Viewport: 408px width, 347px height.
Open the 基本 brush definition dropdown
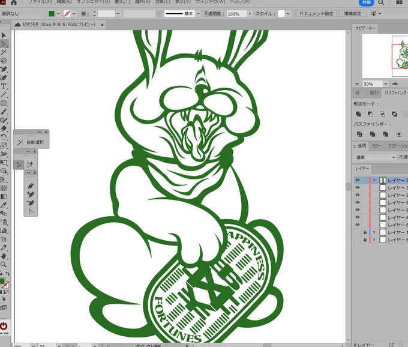point(198,14)
